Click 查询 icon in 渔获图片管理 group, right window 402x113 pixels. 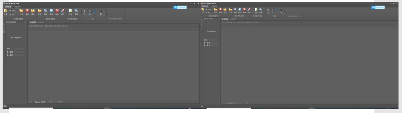coord(261,11)
